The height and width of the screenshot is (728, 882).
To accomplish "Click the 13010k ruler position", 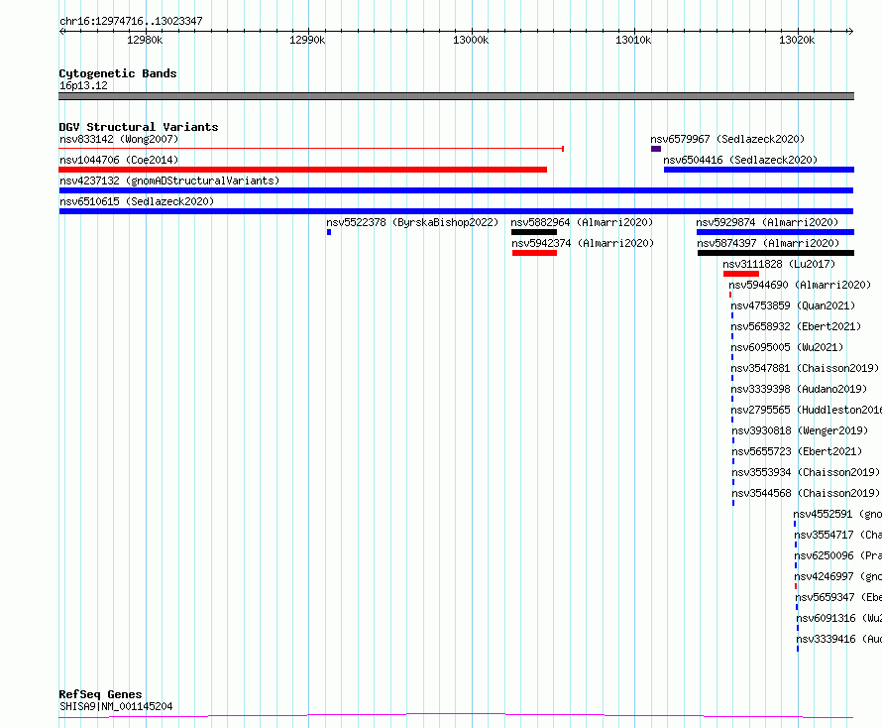I will (x=633, y=40).
